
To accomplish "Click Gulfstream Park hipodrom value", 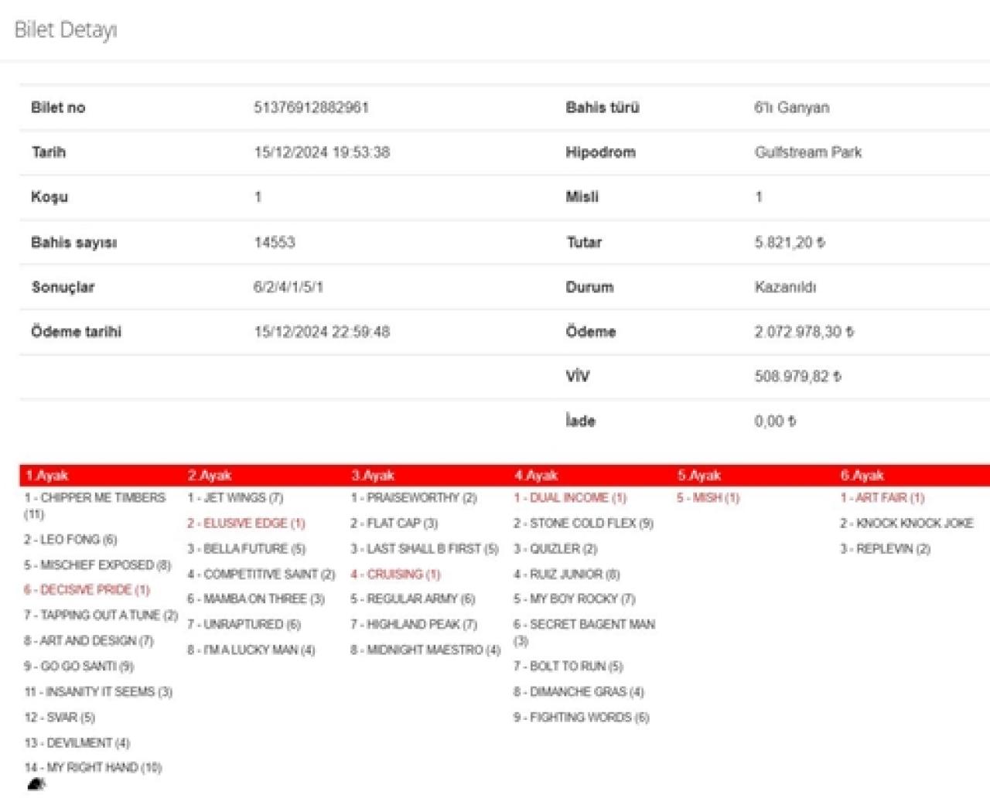I will pyautogui.click(x=807, y=152).
